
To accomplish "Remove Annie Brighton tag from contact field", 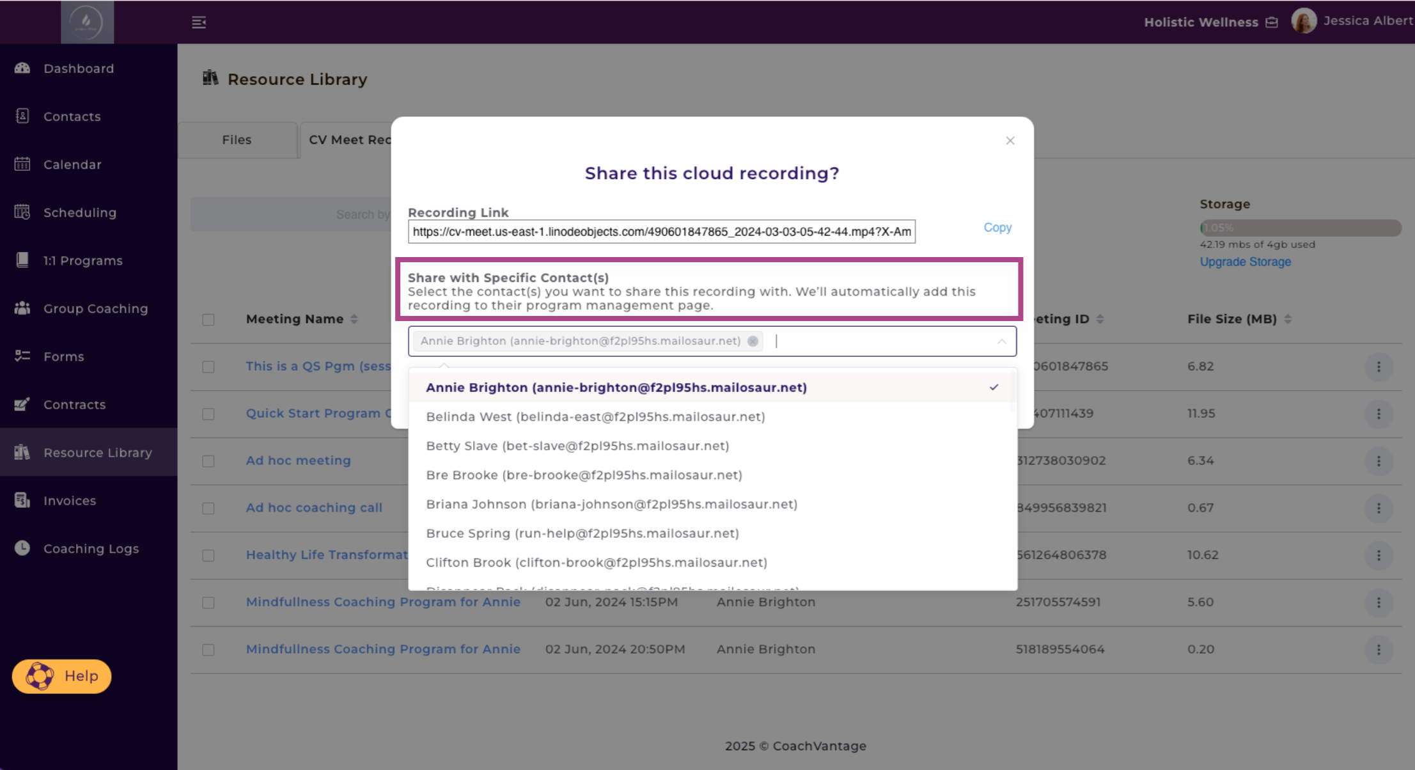I will pyautogui.click(x=753, y=341).
